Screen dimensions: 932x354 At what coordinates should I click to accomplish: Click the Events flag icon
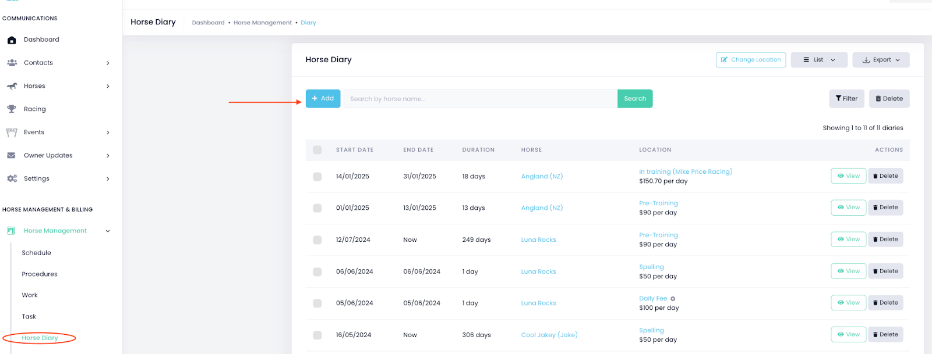(x=12, y=133)
